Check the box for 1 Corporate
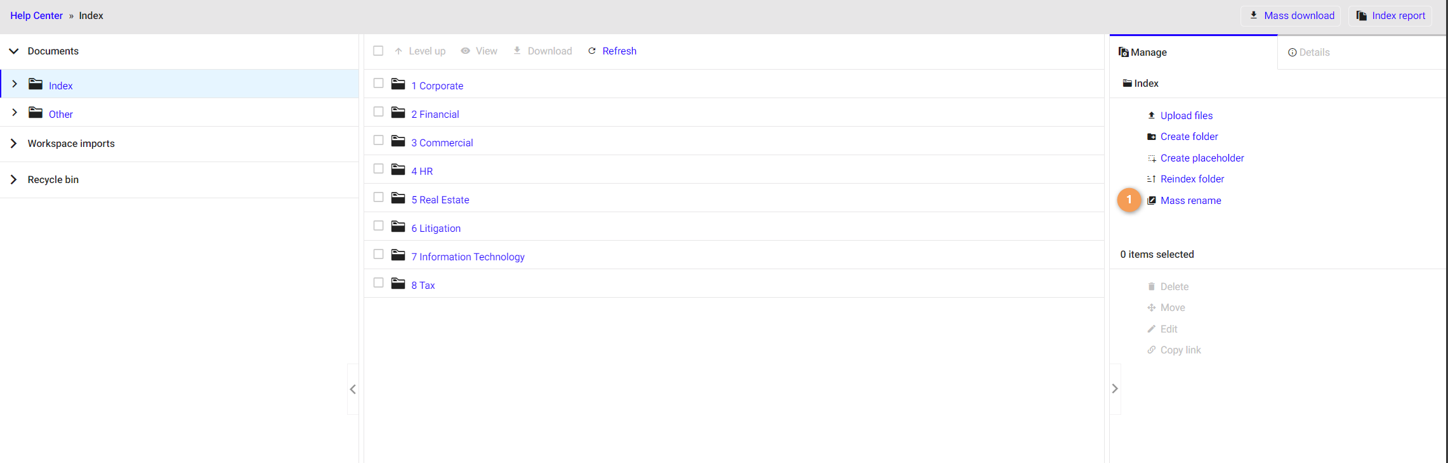The height and width of the screenshot is (463, 1448). click(378, 83)
